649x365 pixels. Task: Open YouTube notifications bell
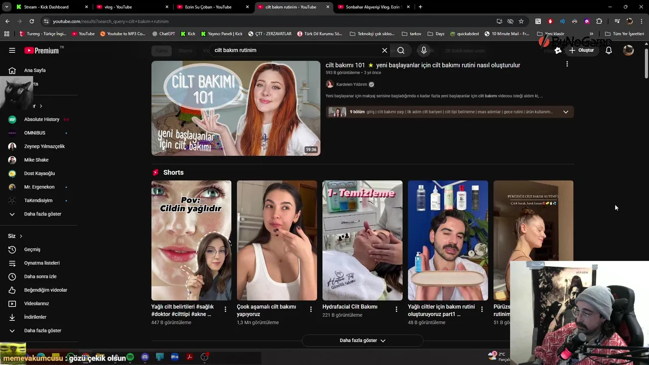(608, 50)
